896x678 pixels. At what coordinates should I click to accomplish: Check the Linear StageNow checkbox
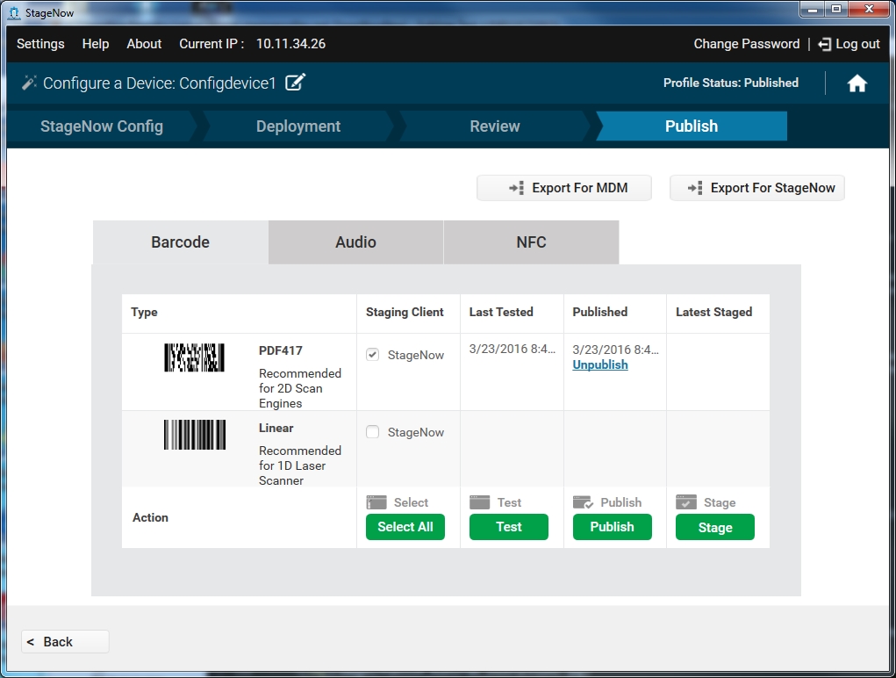(373, 432)
